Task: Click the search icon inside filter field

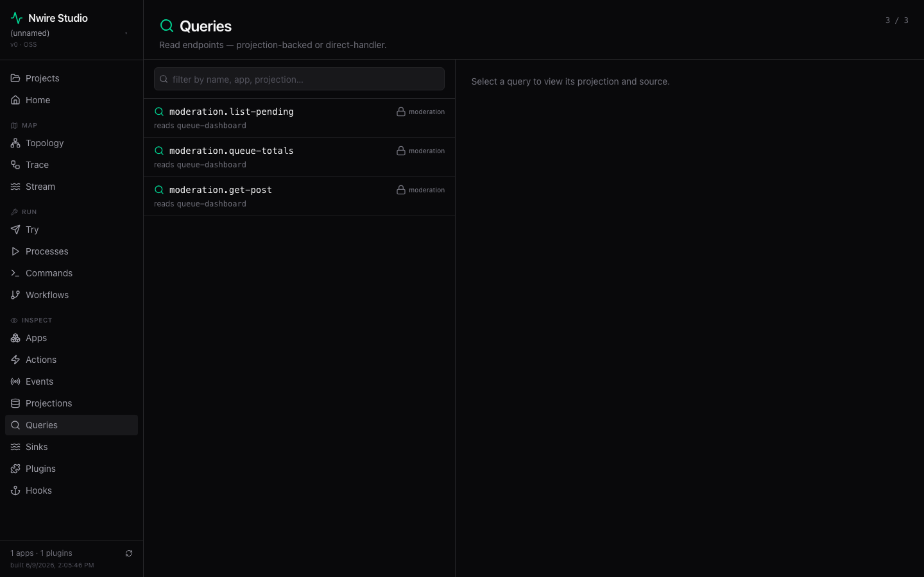Action: pyautogui.click(x=164, y=79)
